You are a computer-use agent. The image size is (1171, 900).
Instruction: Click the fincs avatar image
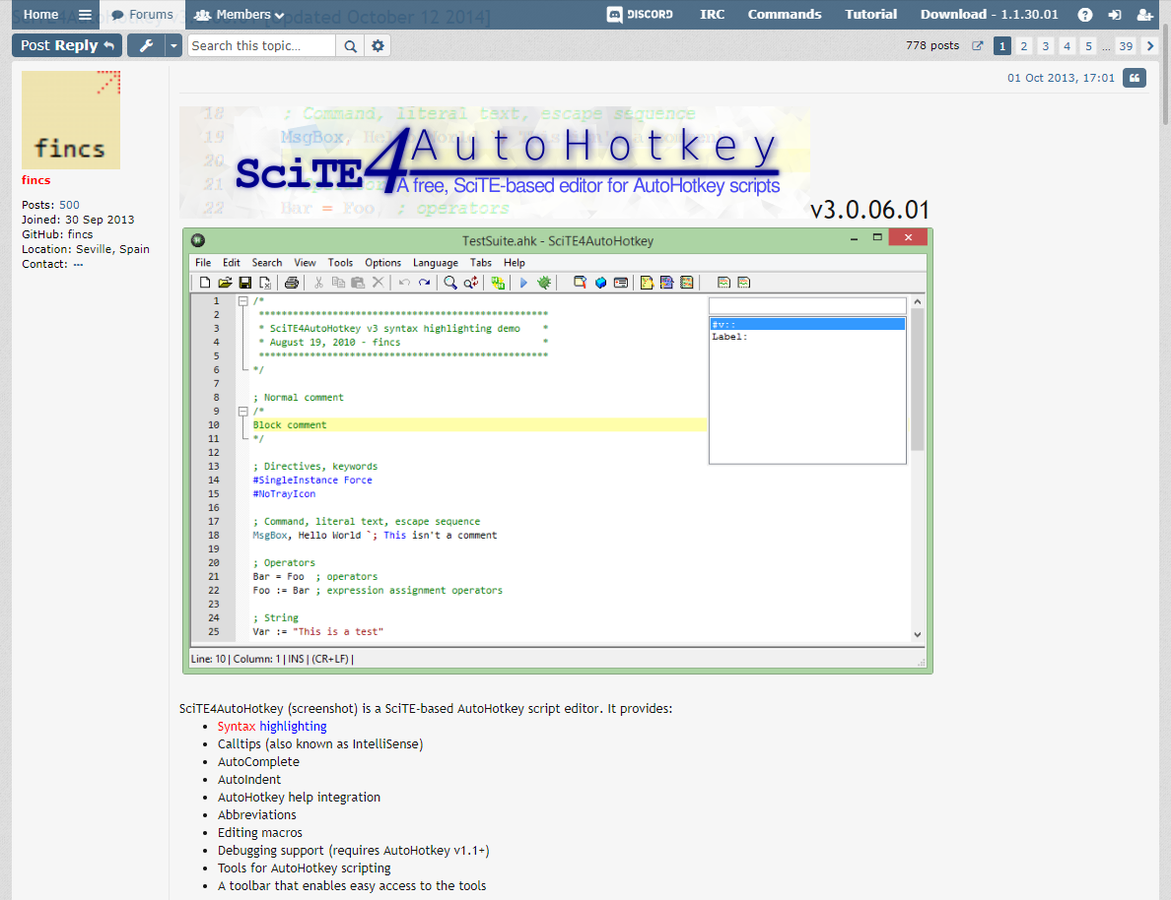click(x=71, y=119)
